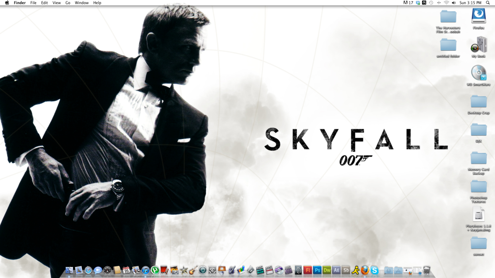Launch iMovie star icon in dock
The width and height of the screenshot is (495, 278).
pyautogui.click(x=184, y=270)
